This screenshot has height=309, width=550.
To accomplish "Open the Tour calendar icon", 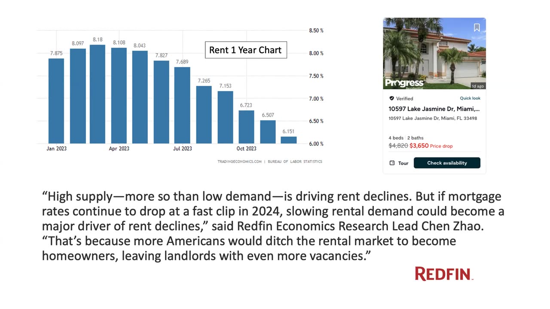I will tap(392, 163).
